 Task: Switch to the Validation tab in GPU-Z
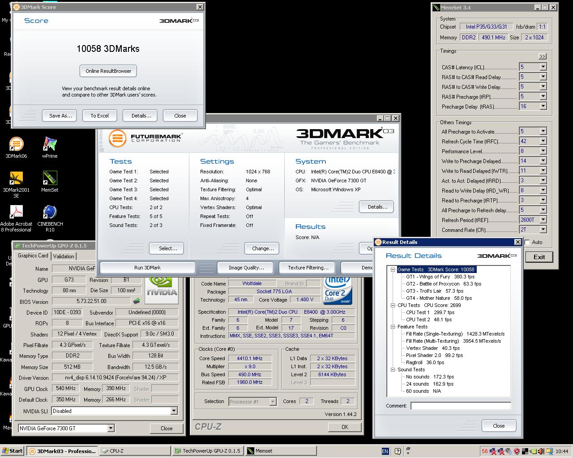tap(64, 256)
